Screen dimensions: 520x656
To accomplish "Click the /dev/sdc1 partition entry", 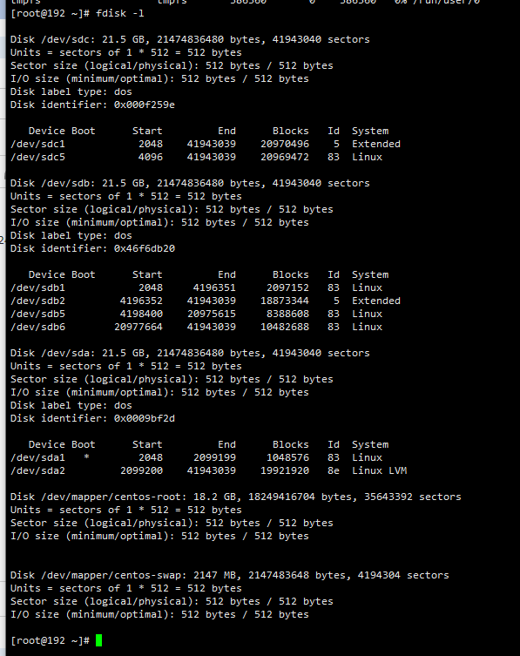I will [x=206, y=144].
